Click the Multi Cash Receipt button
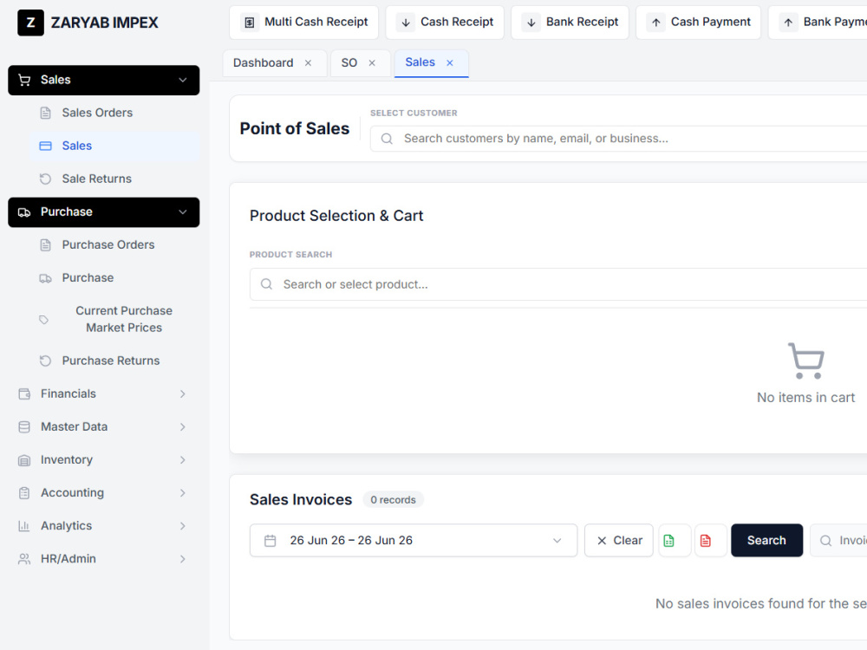867x650 pixels. [304, 23]
